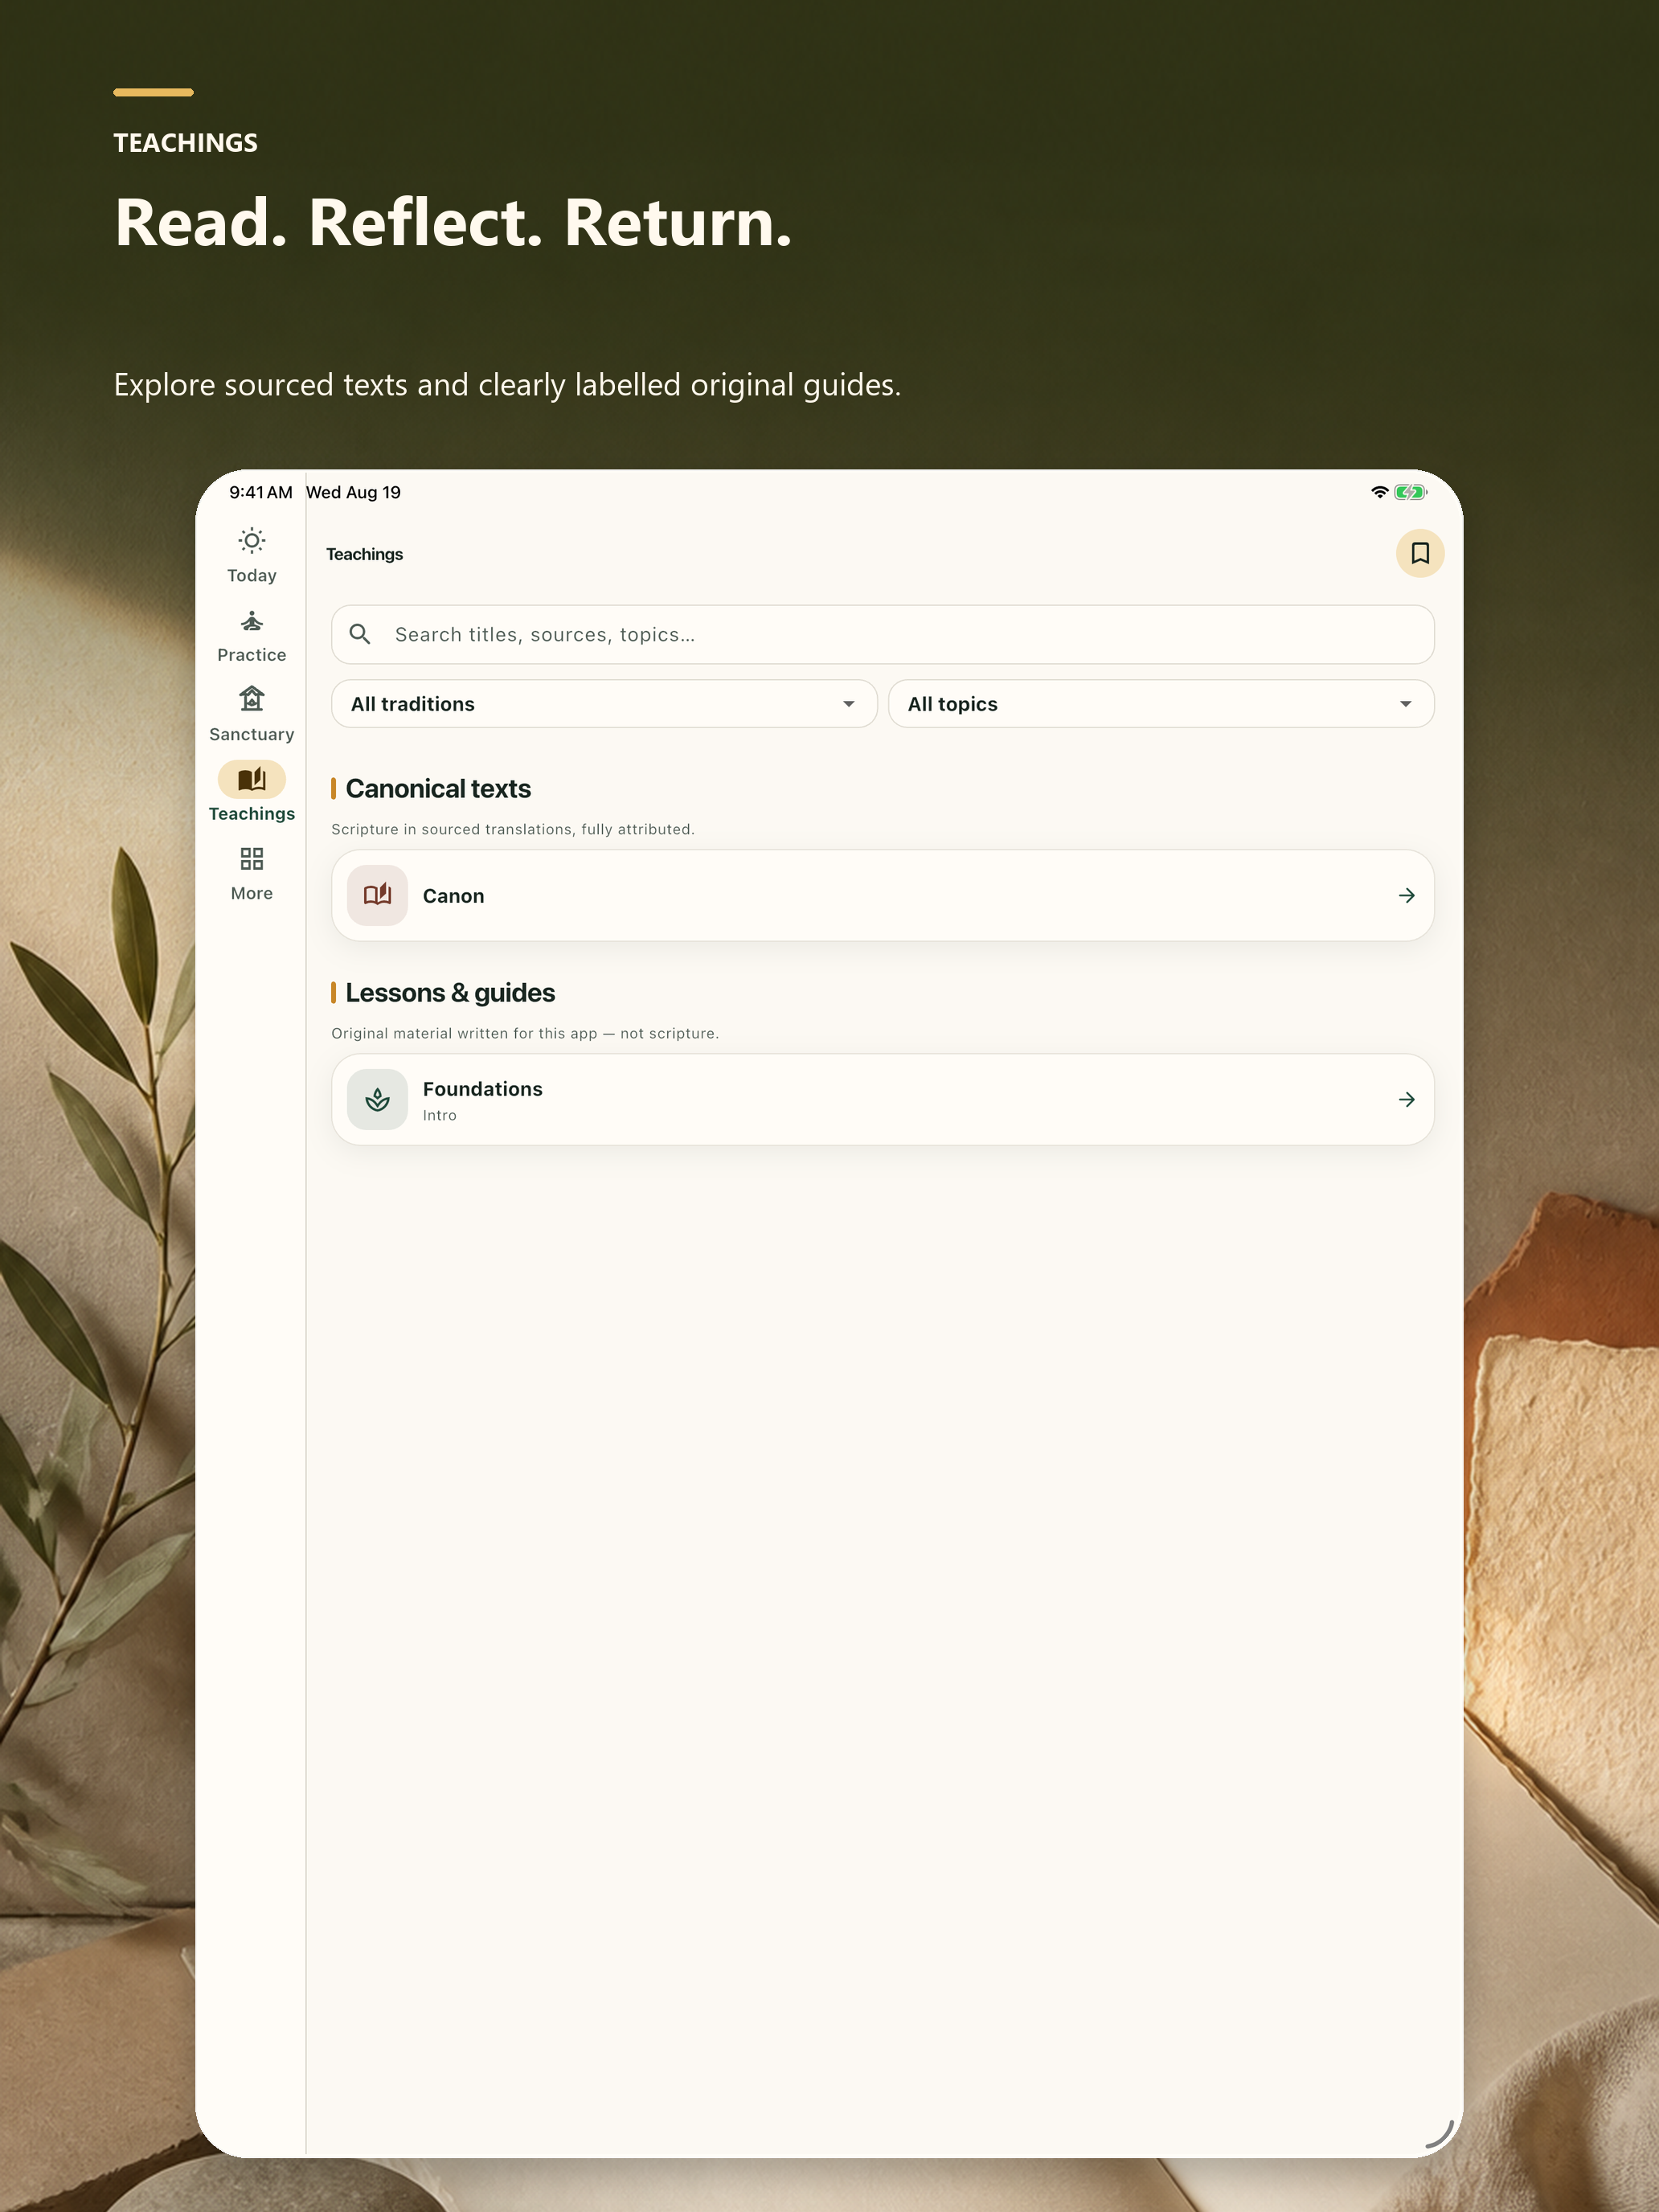Expand the All traditions dropdown
The height and width of the screenshot is (2212, 1659).
604,704
